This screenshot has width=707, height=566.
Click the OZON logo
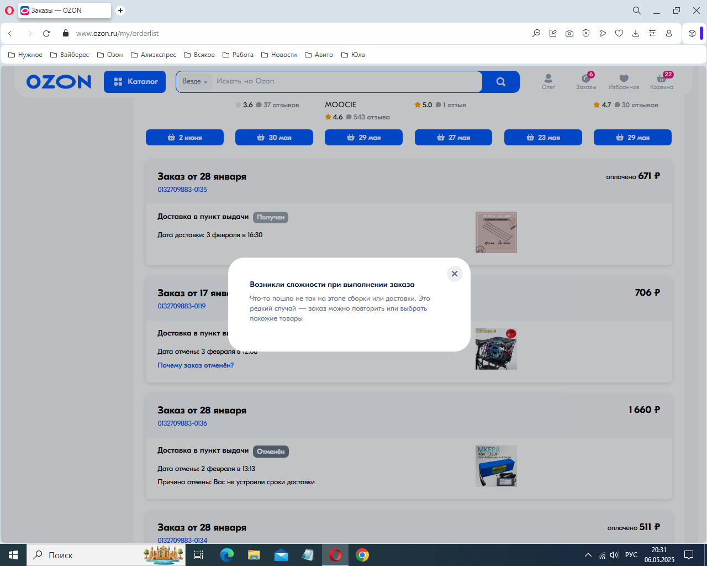click(59, 82)
